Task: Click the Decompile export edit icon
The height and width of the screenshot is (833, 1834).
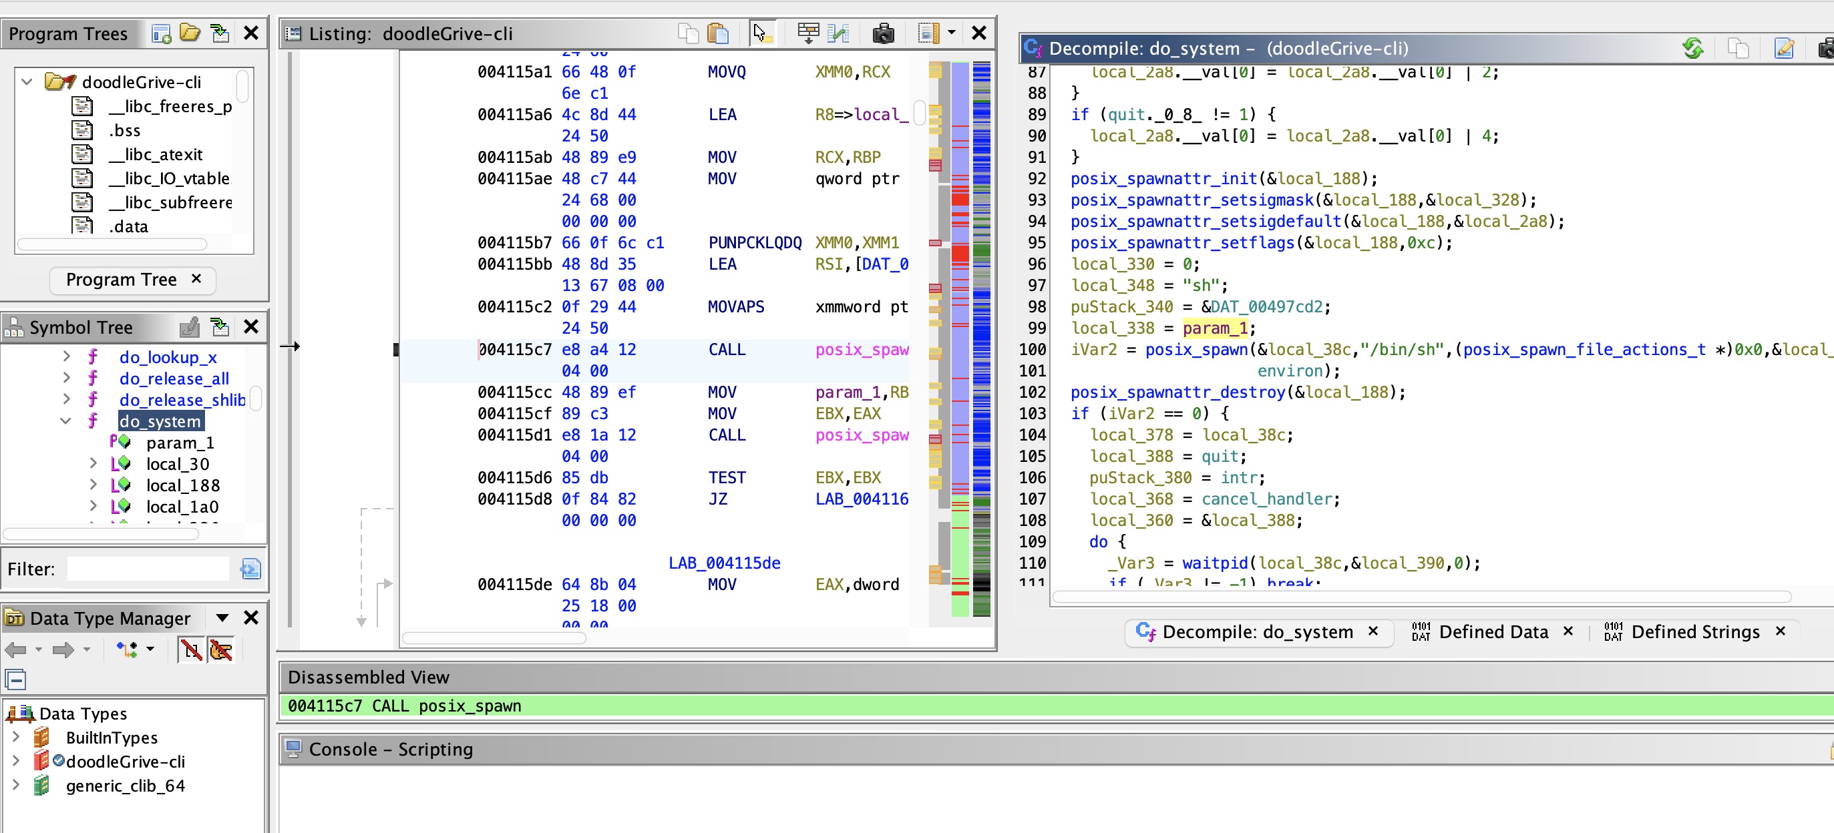Action: 1783,48
